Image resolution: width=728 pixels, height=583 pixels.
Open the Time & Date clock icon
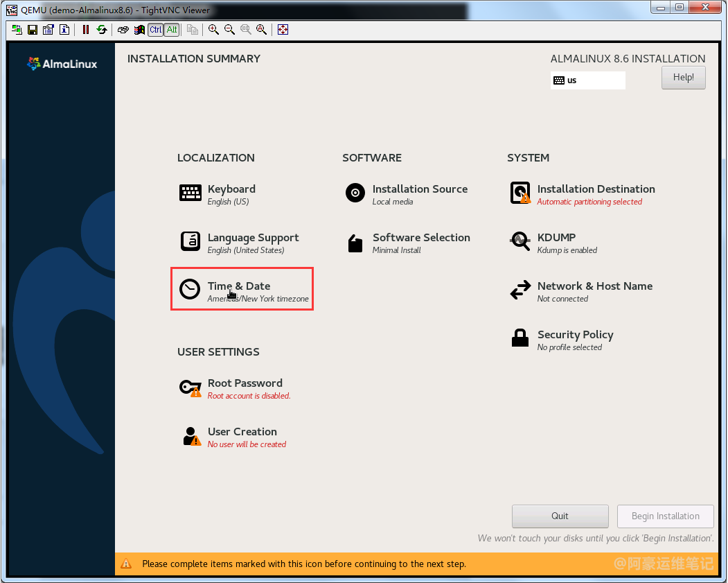coord(190,289)
